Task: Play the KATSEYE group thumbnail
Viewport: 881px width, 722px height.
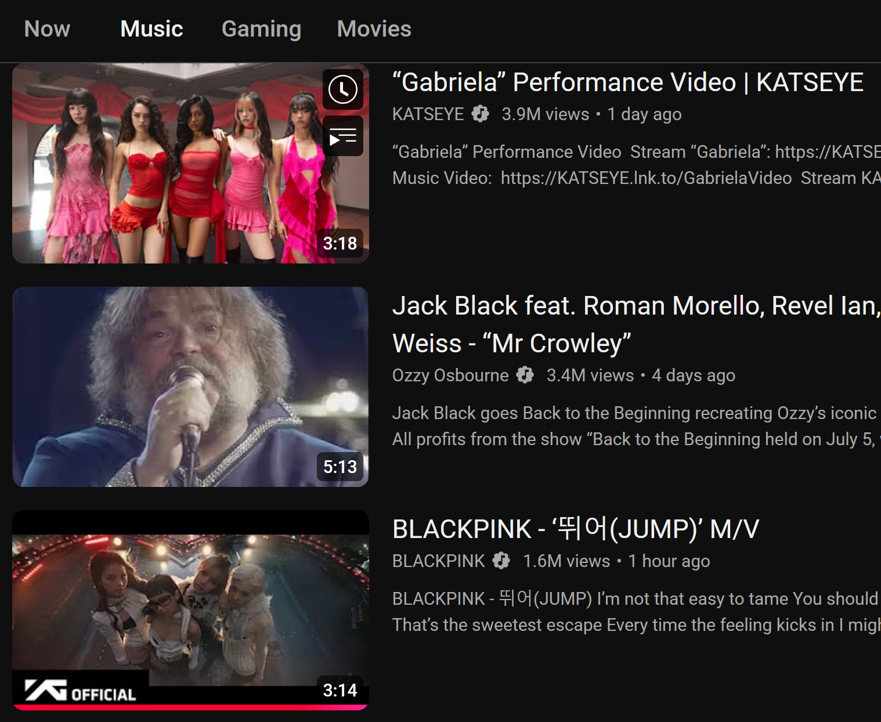Action: coord(190,163)
